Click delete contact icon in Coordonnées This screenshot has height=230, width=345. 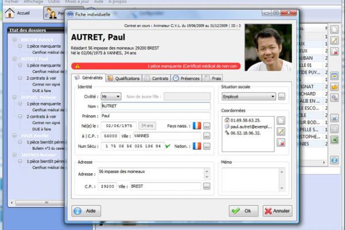(x=281, y=142)
